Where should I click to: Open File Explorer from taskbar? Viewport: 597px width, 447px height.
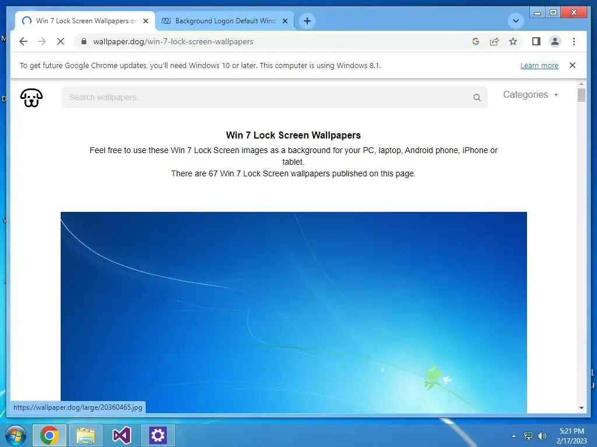click(x=86, y=435)
